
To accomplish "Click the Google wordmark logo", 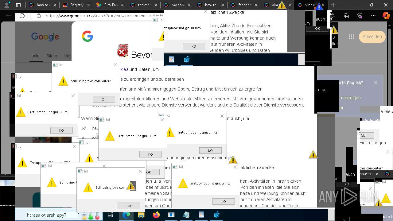I will [x=45, y=37].
